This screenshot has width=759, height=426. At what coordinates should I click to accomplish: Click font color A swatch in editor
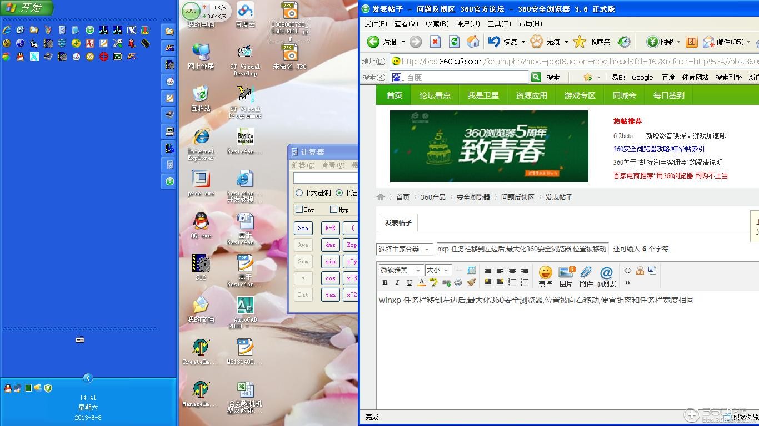[x=422, y=282]
